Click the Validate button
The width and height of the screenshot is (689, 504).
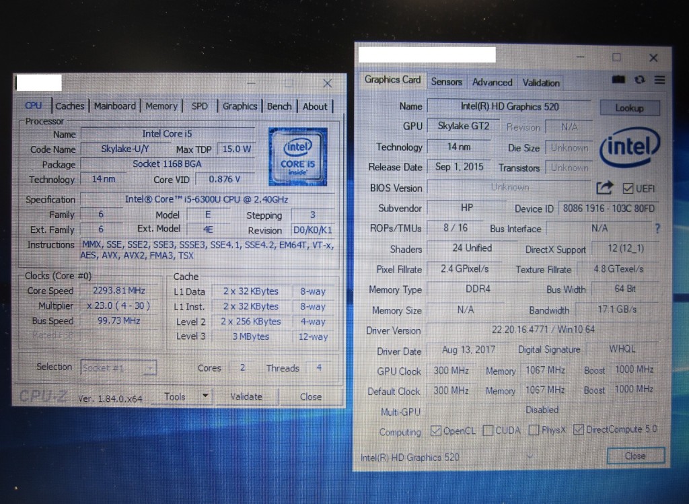[246, 396]
